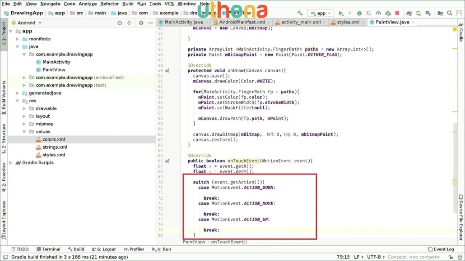Click the lock read-only icon in status bar

coord(451,257)
